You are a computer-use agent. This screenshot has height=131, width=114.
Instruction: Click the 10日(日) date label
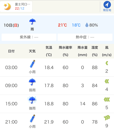11,25
